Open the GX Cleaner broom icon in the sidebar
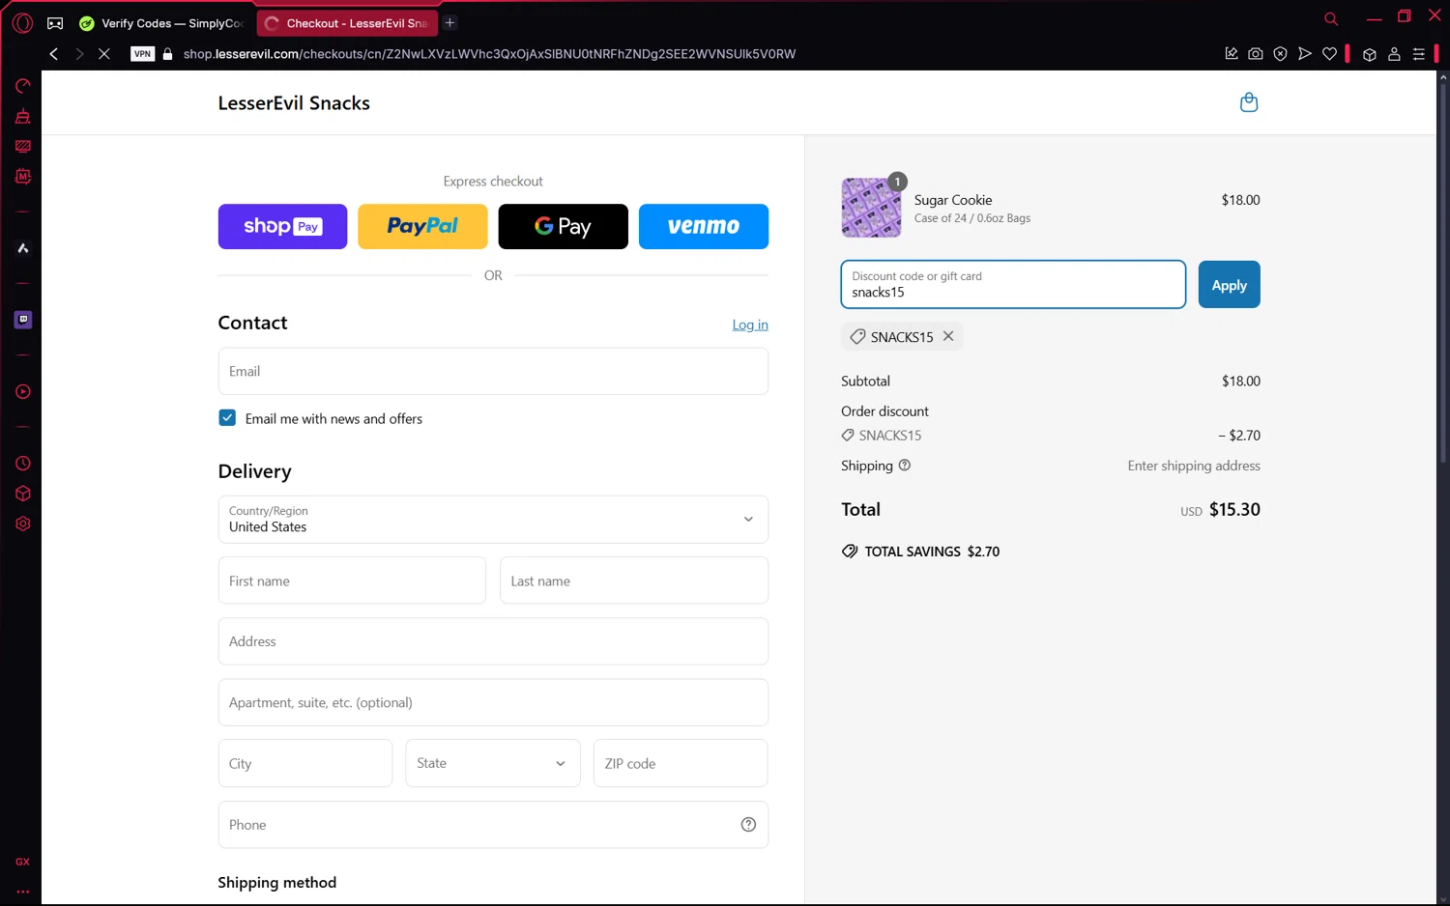 [x=23, y=116]
